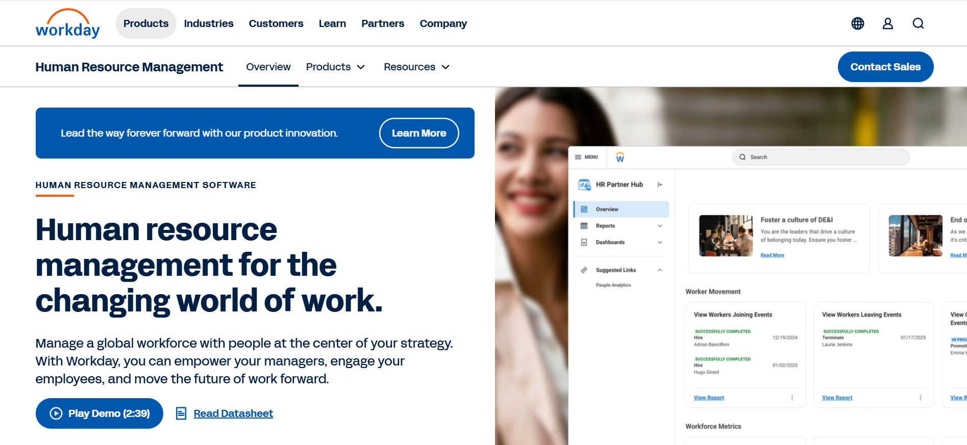Open the language globe selector
This screenshot has width=967, height=445.
(x=858, y=23)
